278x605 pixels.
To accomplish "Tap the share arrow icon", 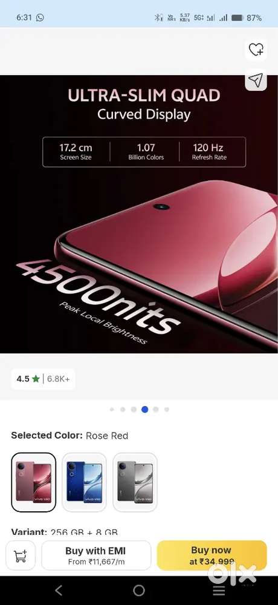I will (x=256, y=80).
